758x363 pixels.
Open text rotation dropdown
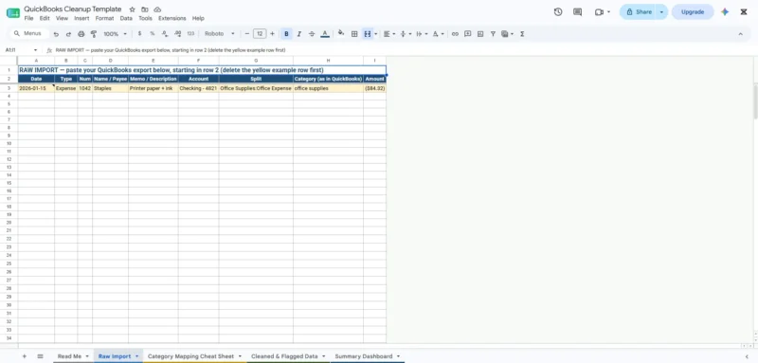point(438,34)
